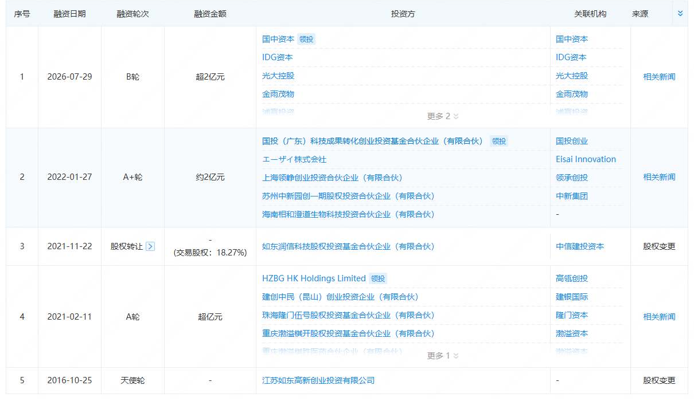The image size is (694, 401).
Task: Select the 超亿元 amount cell
Action: 210,317
